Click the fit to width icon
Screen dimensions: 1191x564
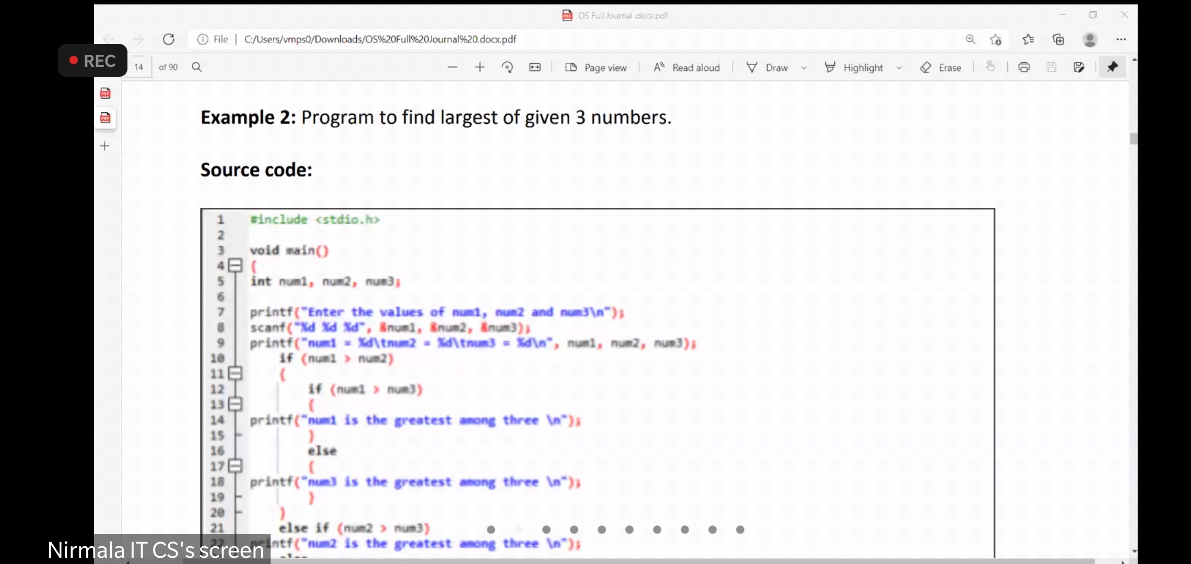point(535,67)
